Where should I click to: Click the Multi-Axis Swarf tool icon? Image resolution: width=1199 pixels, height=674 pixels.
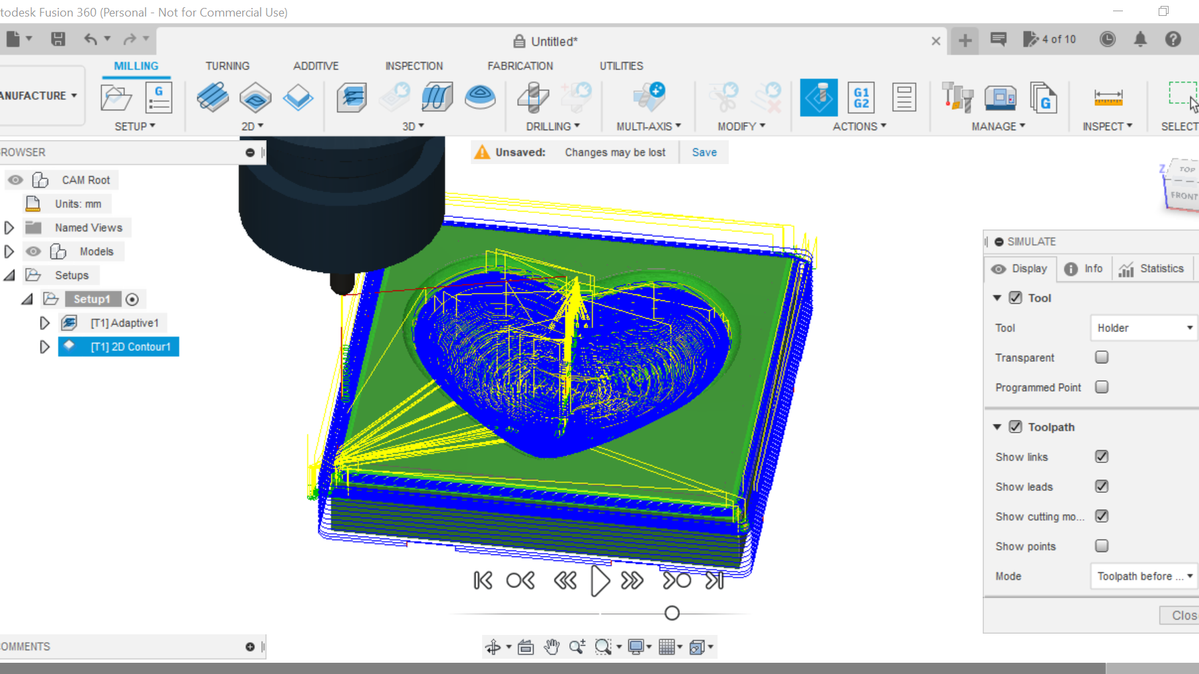[648, 98]
